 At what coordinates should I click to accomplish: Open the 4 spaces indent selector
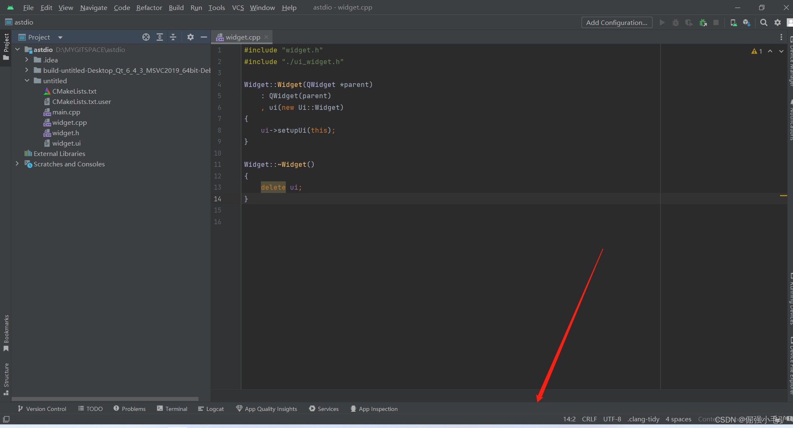[678, 419]
